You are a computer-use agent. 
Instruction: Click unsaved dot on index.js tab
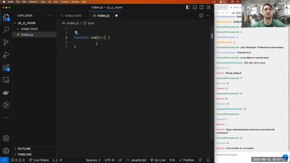(x=116, y=16)
